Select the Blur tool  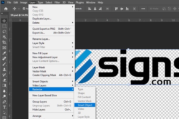(4, 91)
